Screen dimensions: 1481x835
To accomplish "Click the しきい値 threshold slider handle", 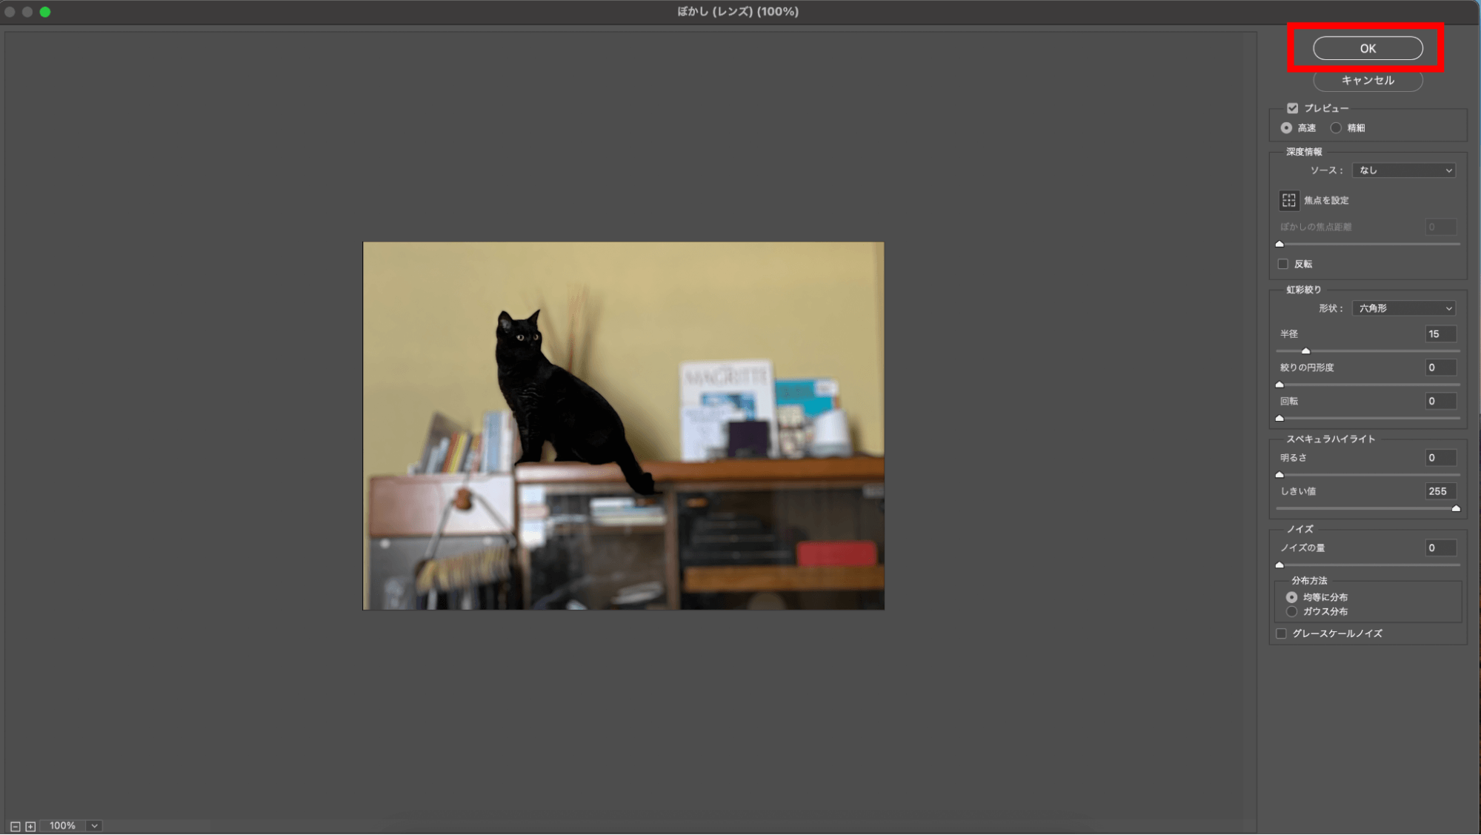I will (1455, 508).
